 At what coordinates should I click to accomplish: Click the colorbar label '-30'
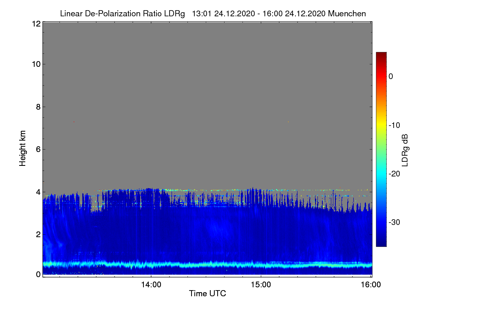(394, 222)
